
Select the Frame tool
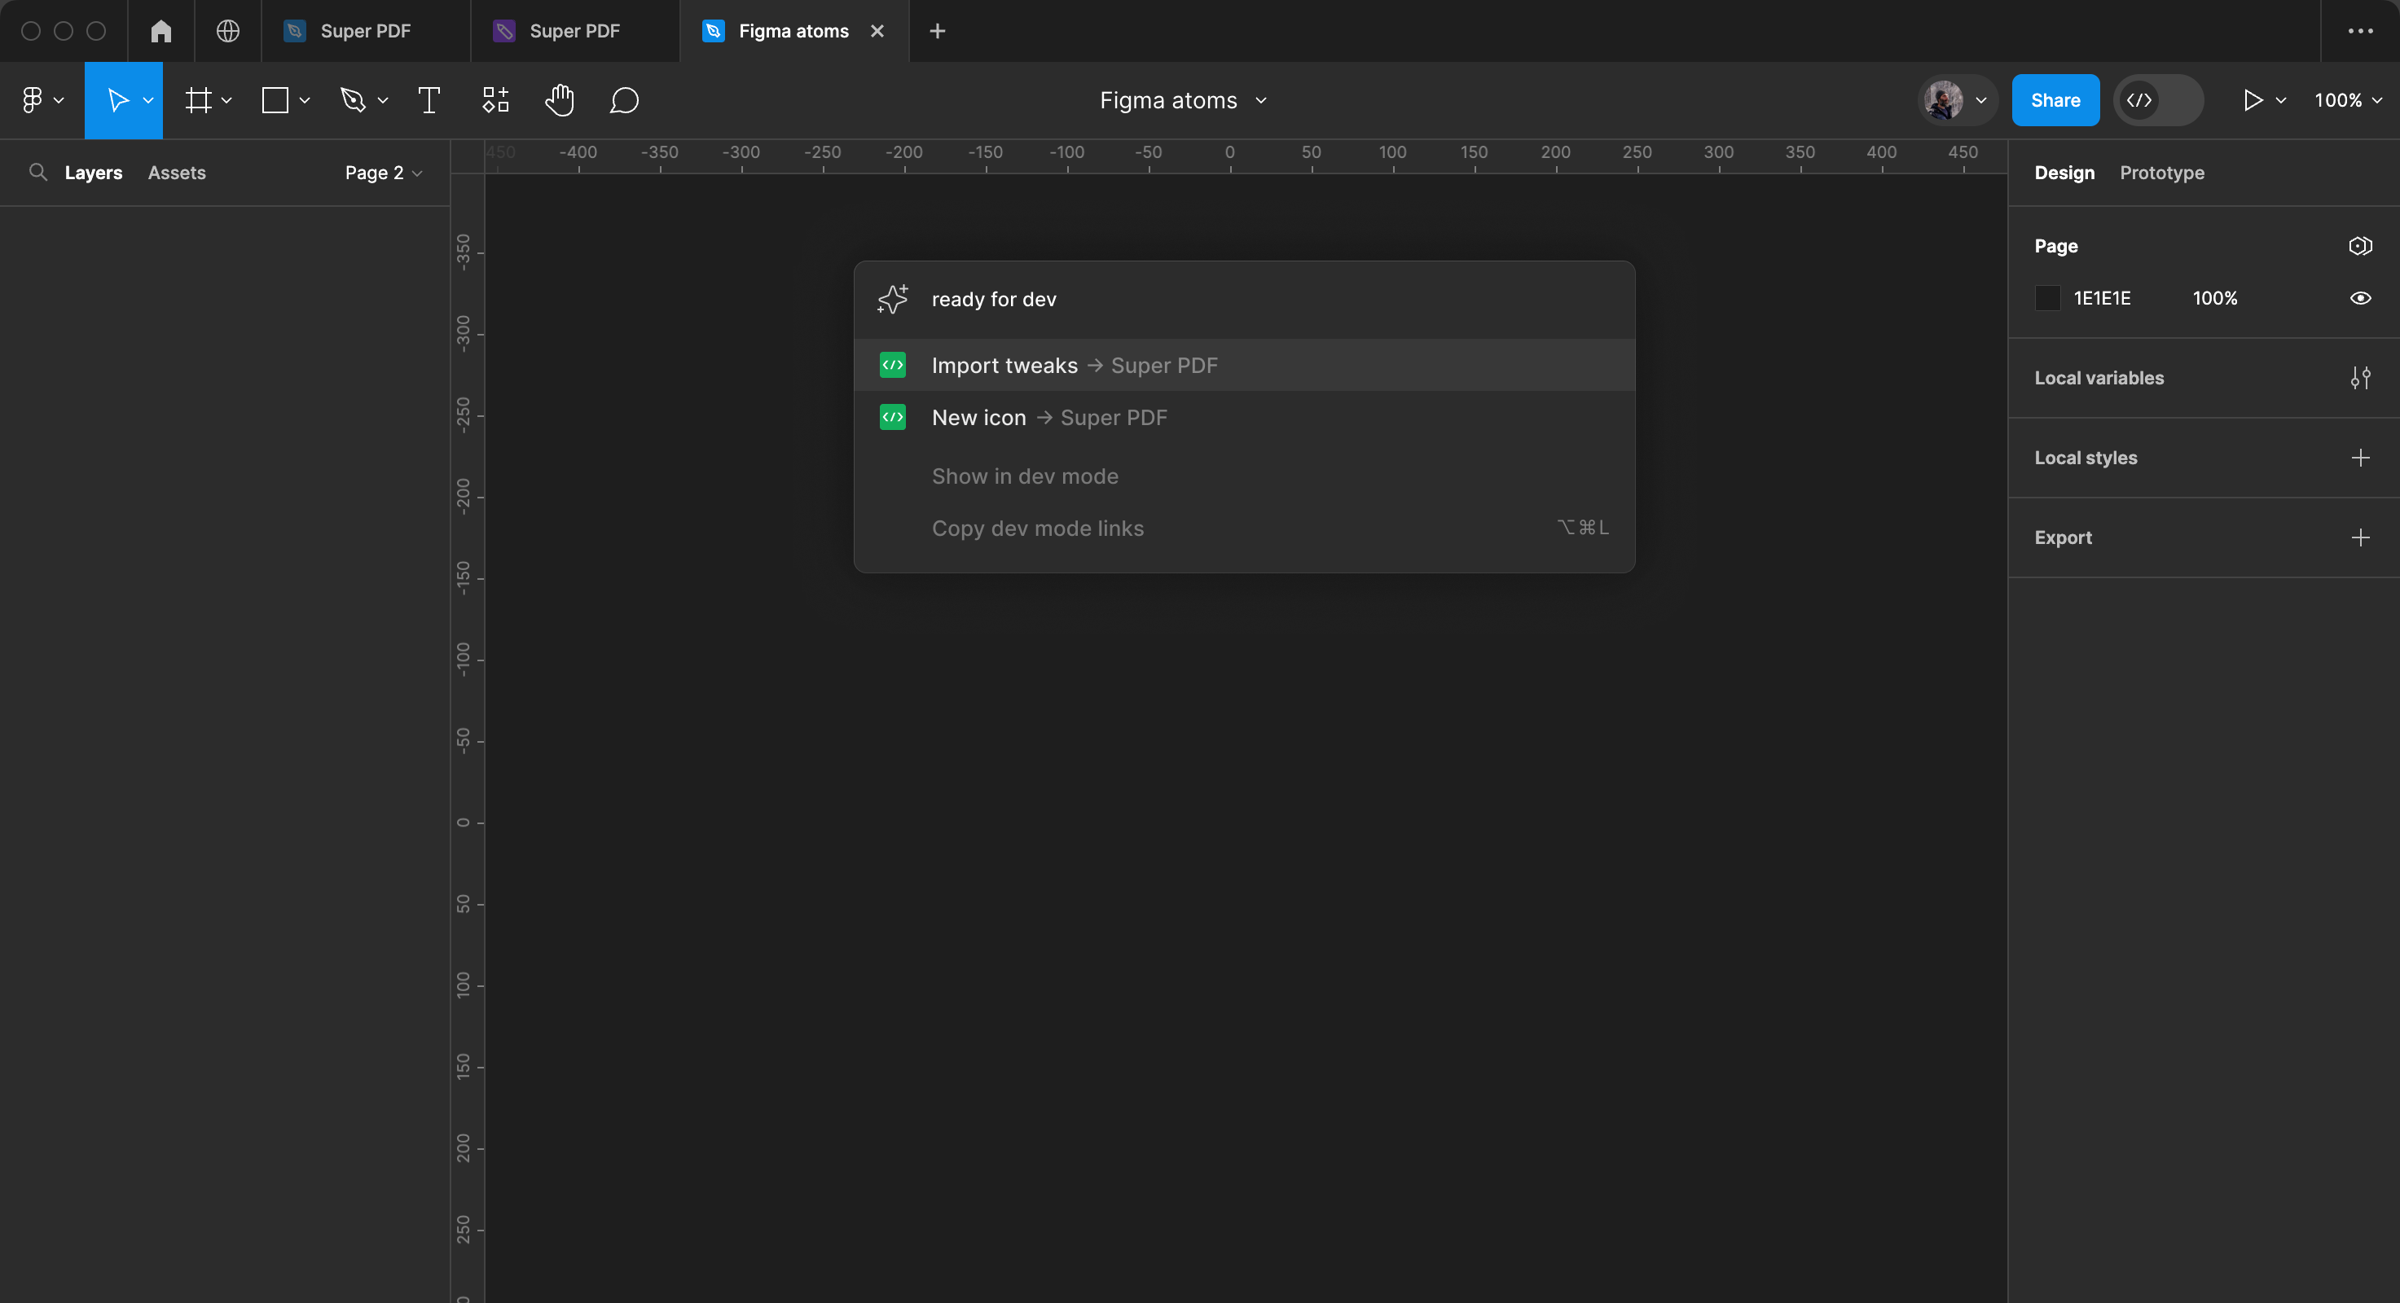197,99
